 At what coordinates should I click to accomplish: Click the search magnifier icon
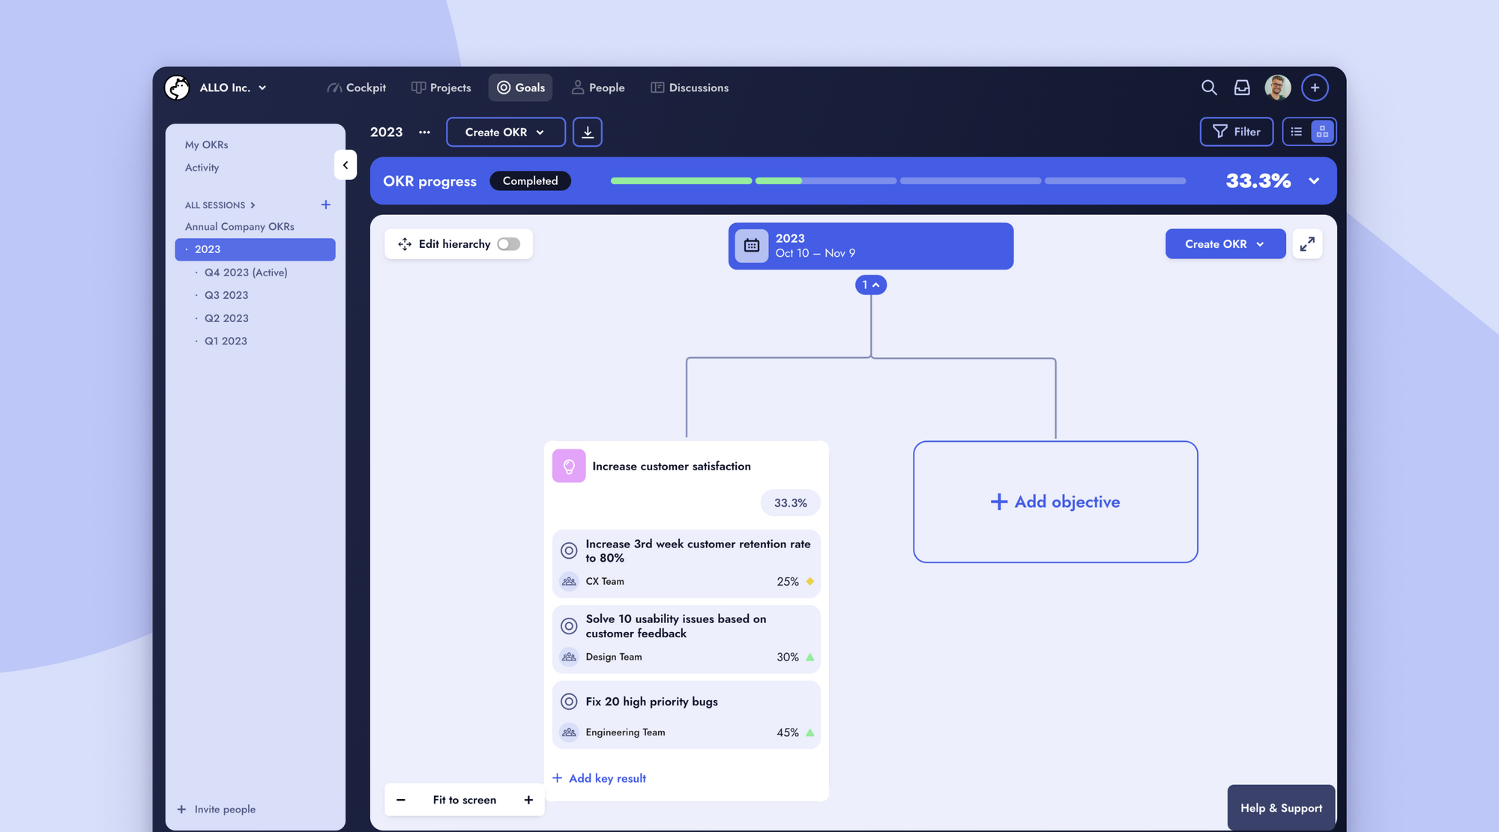pyautogui.click(x=1208, y=88)
